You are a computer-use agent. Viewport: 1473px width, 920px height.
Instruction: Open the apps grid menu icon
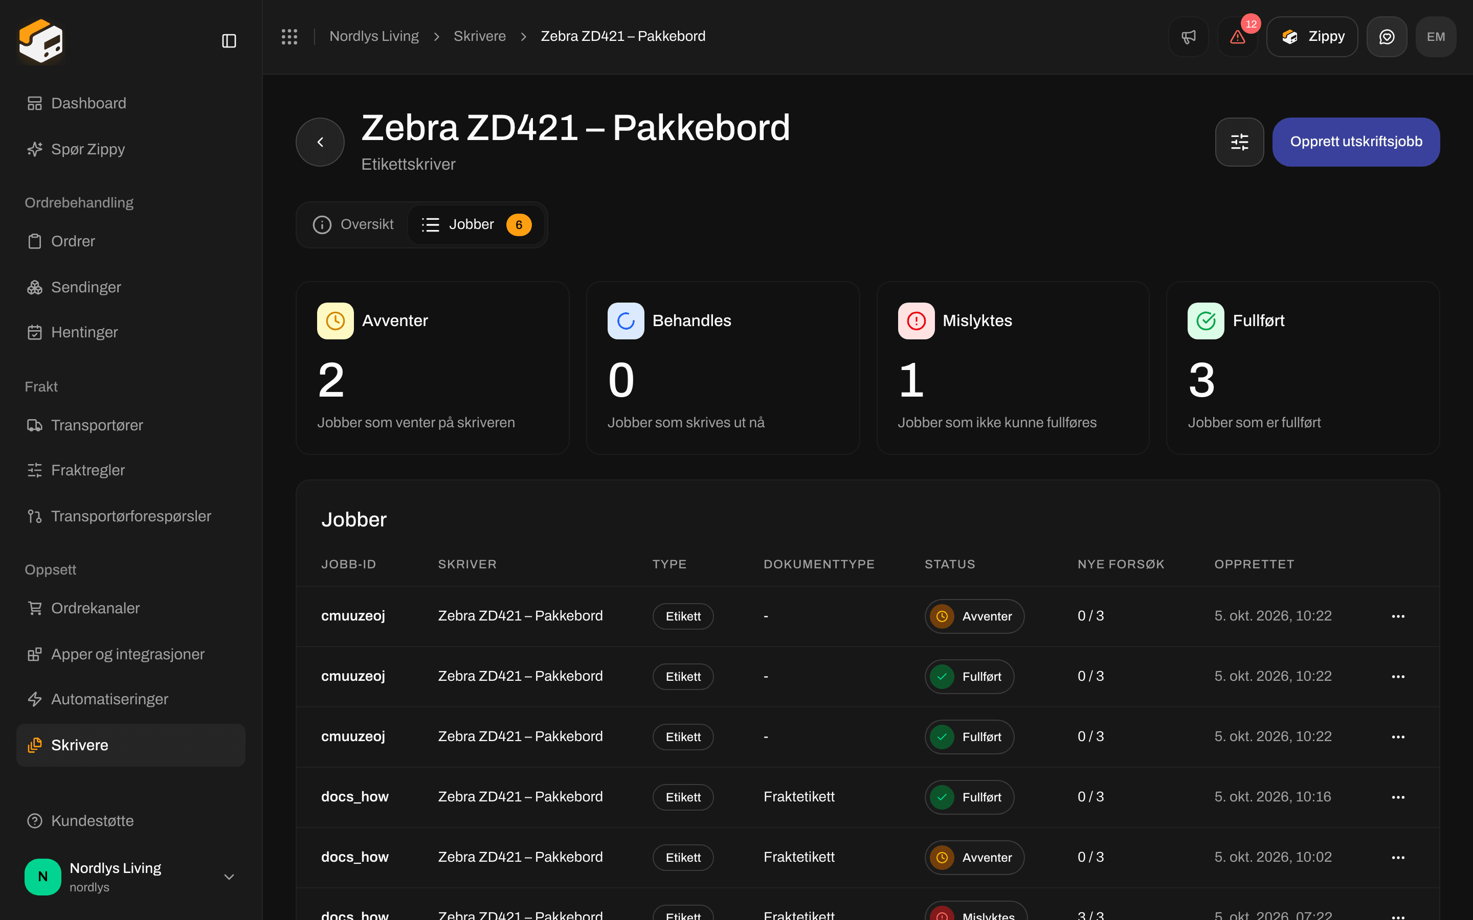(289, 36)
